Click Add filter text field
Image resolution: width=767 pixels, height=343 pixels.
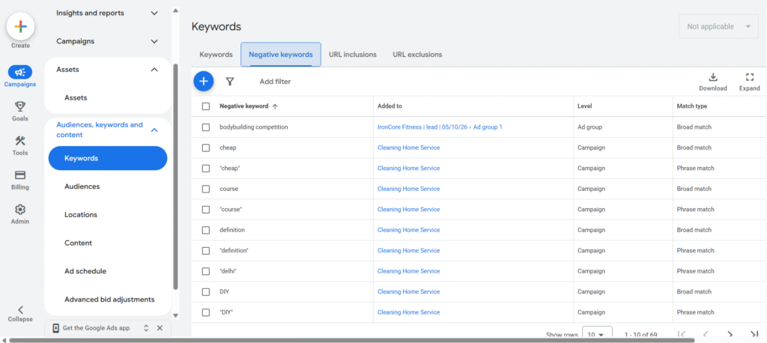(x=275, y=82)
